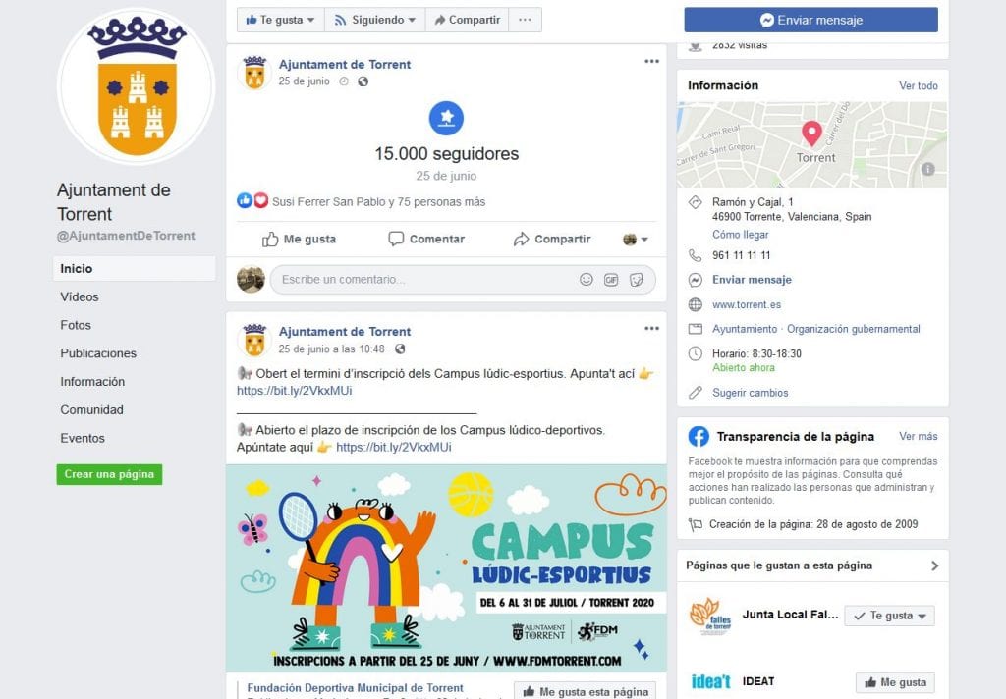Click the sticker icon in comment box
This screenshot has width=1006, height=699.
pos(636,280)
